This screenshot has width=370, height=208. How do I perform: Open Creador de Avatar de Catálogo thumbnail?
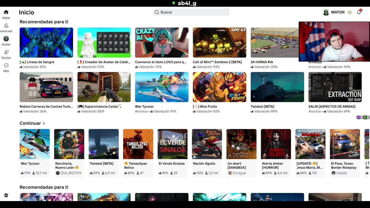104,42
